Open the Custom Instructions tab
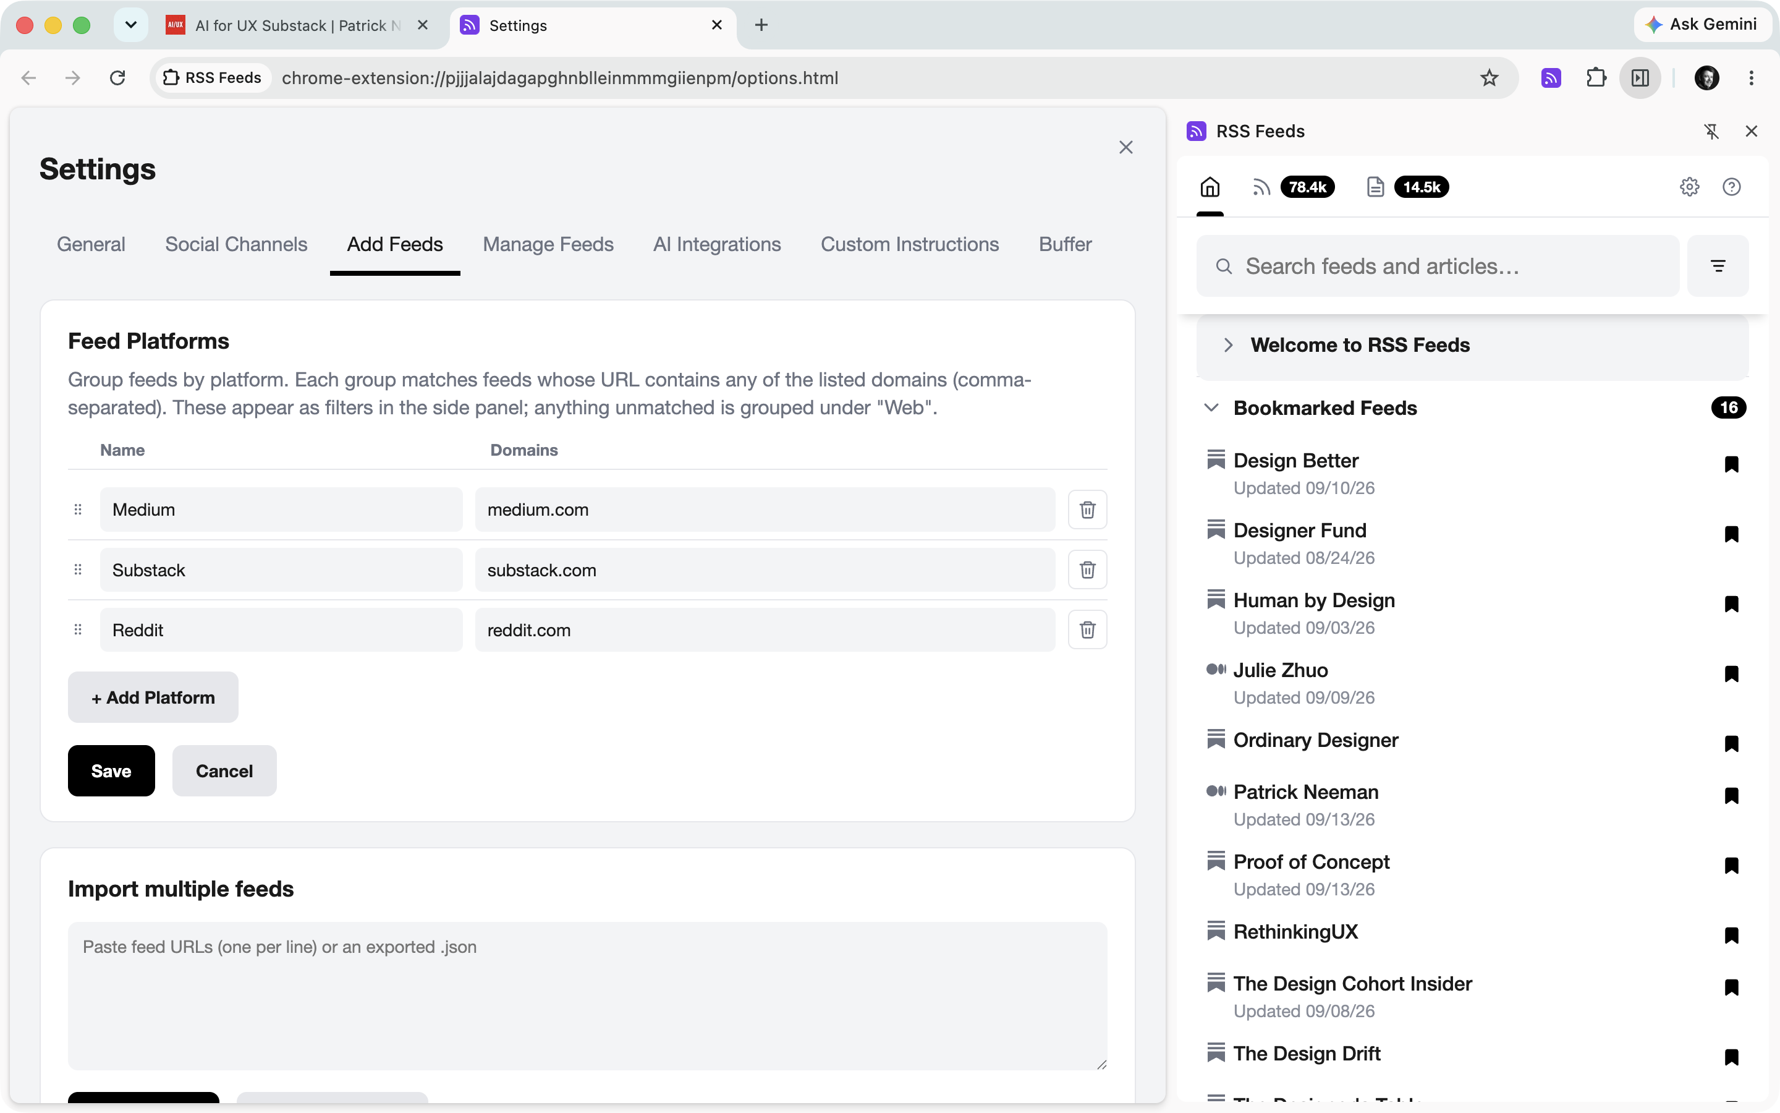 click(x=910, y=244)
